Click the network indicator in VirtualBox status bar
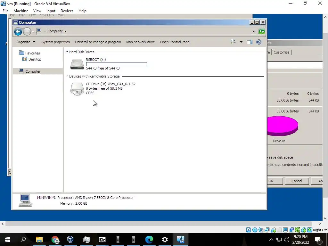The image size is (328, 246). click(267, 230)
